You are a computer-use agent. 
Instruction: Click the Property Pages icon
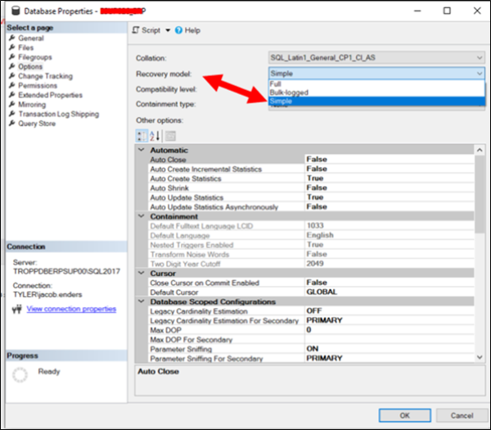170,135
